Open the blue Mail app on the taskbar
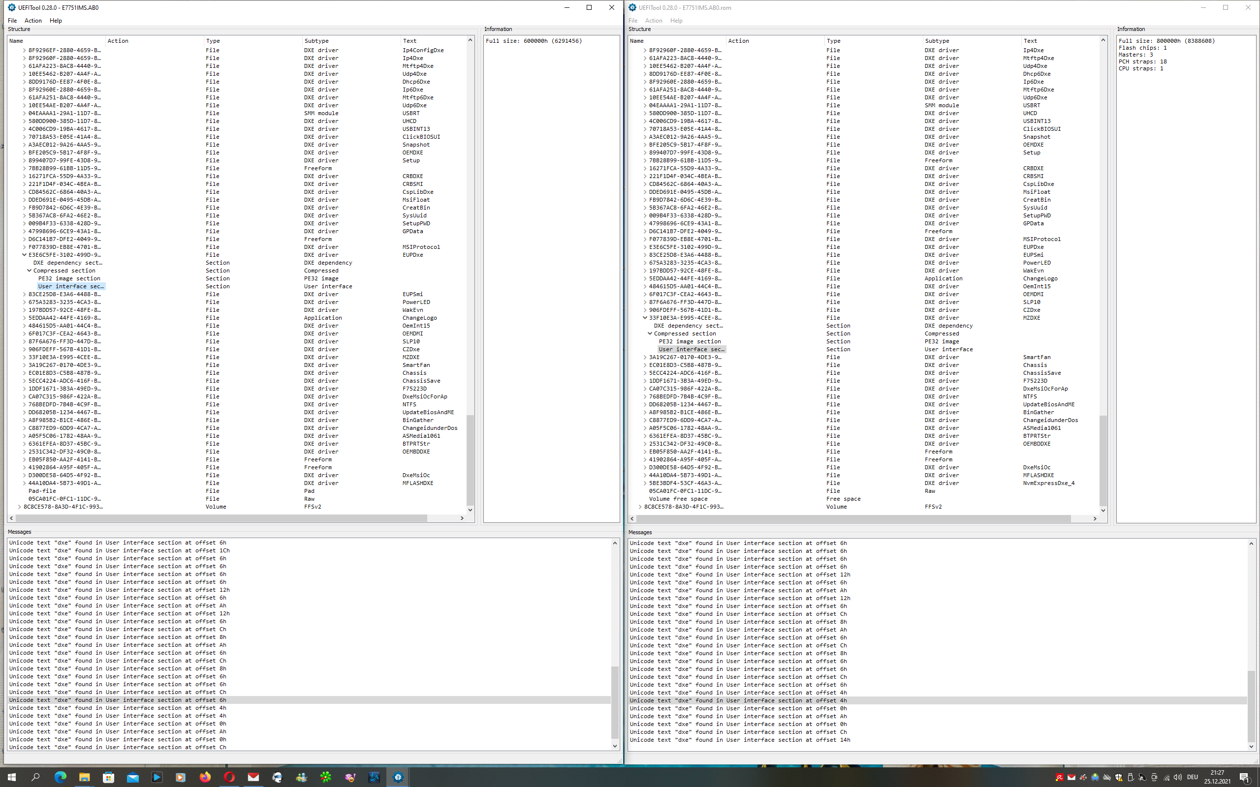Image resolution: width=1260 pixels, height=787 pixels. [x=133, y=777]
